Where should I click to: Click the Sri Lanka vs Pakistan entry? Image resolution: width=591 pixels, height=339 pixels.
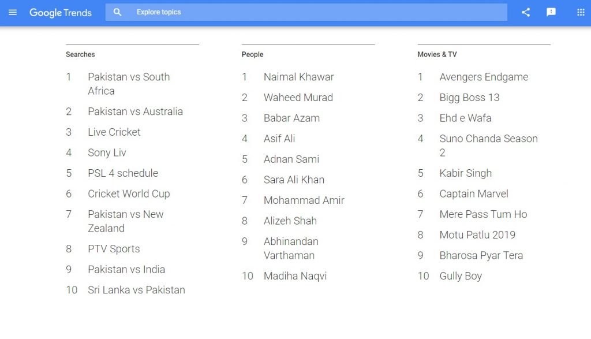(136, 290)
